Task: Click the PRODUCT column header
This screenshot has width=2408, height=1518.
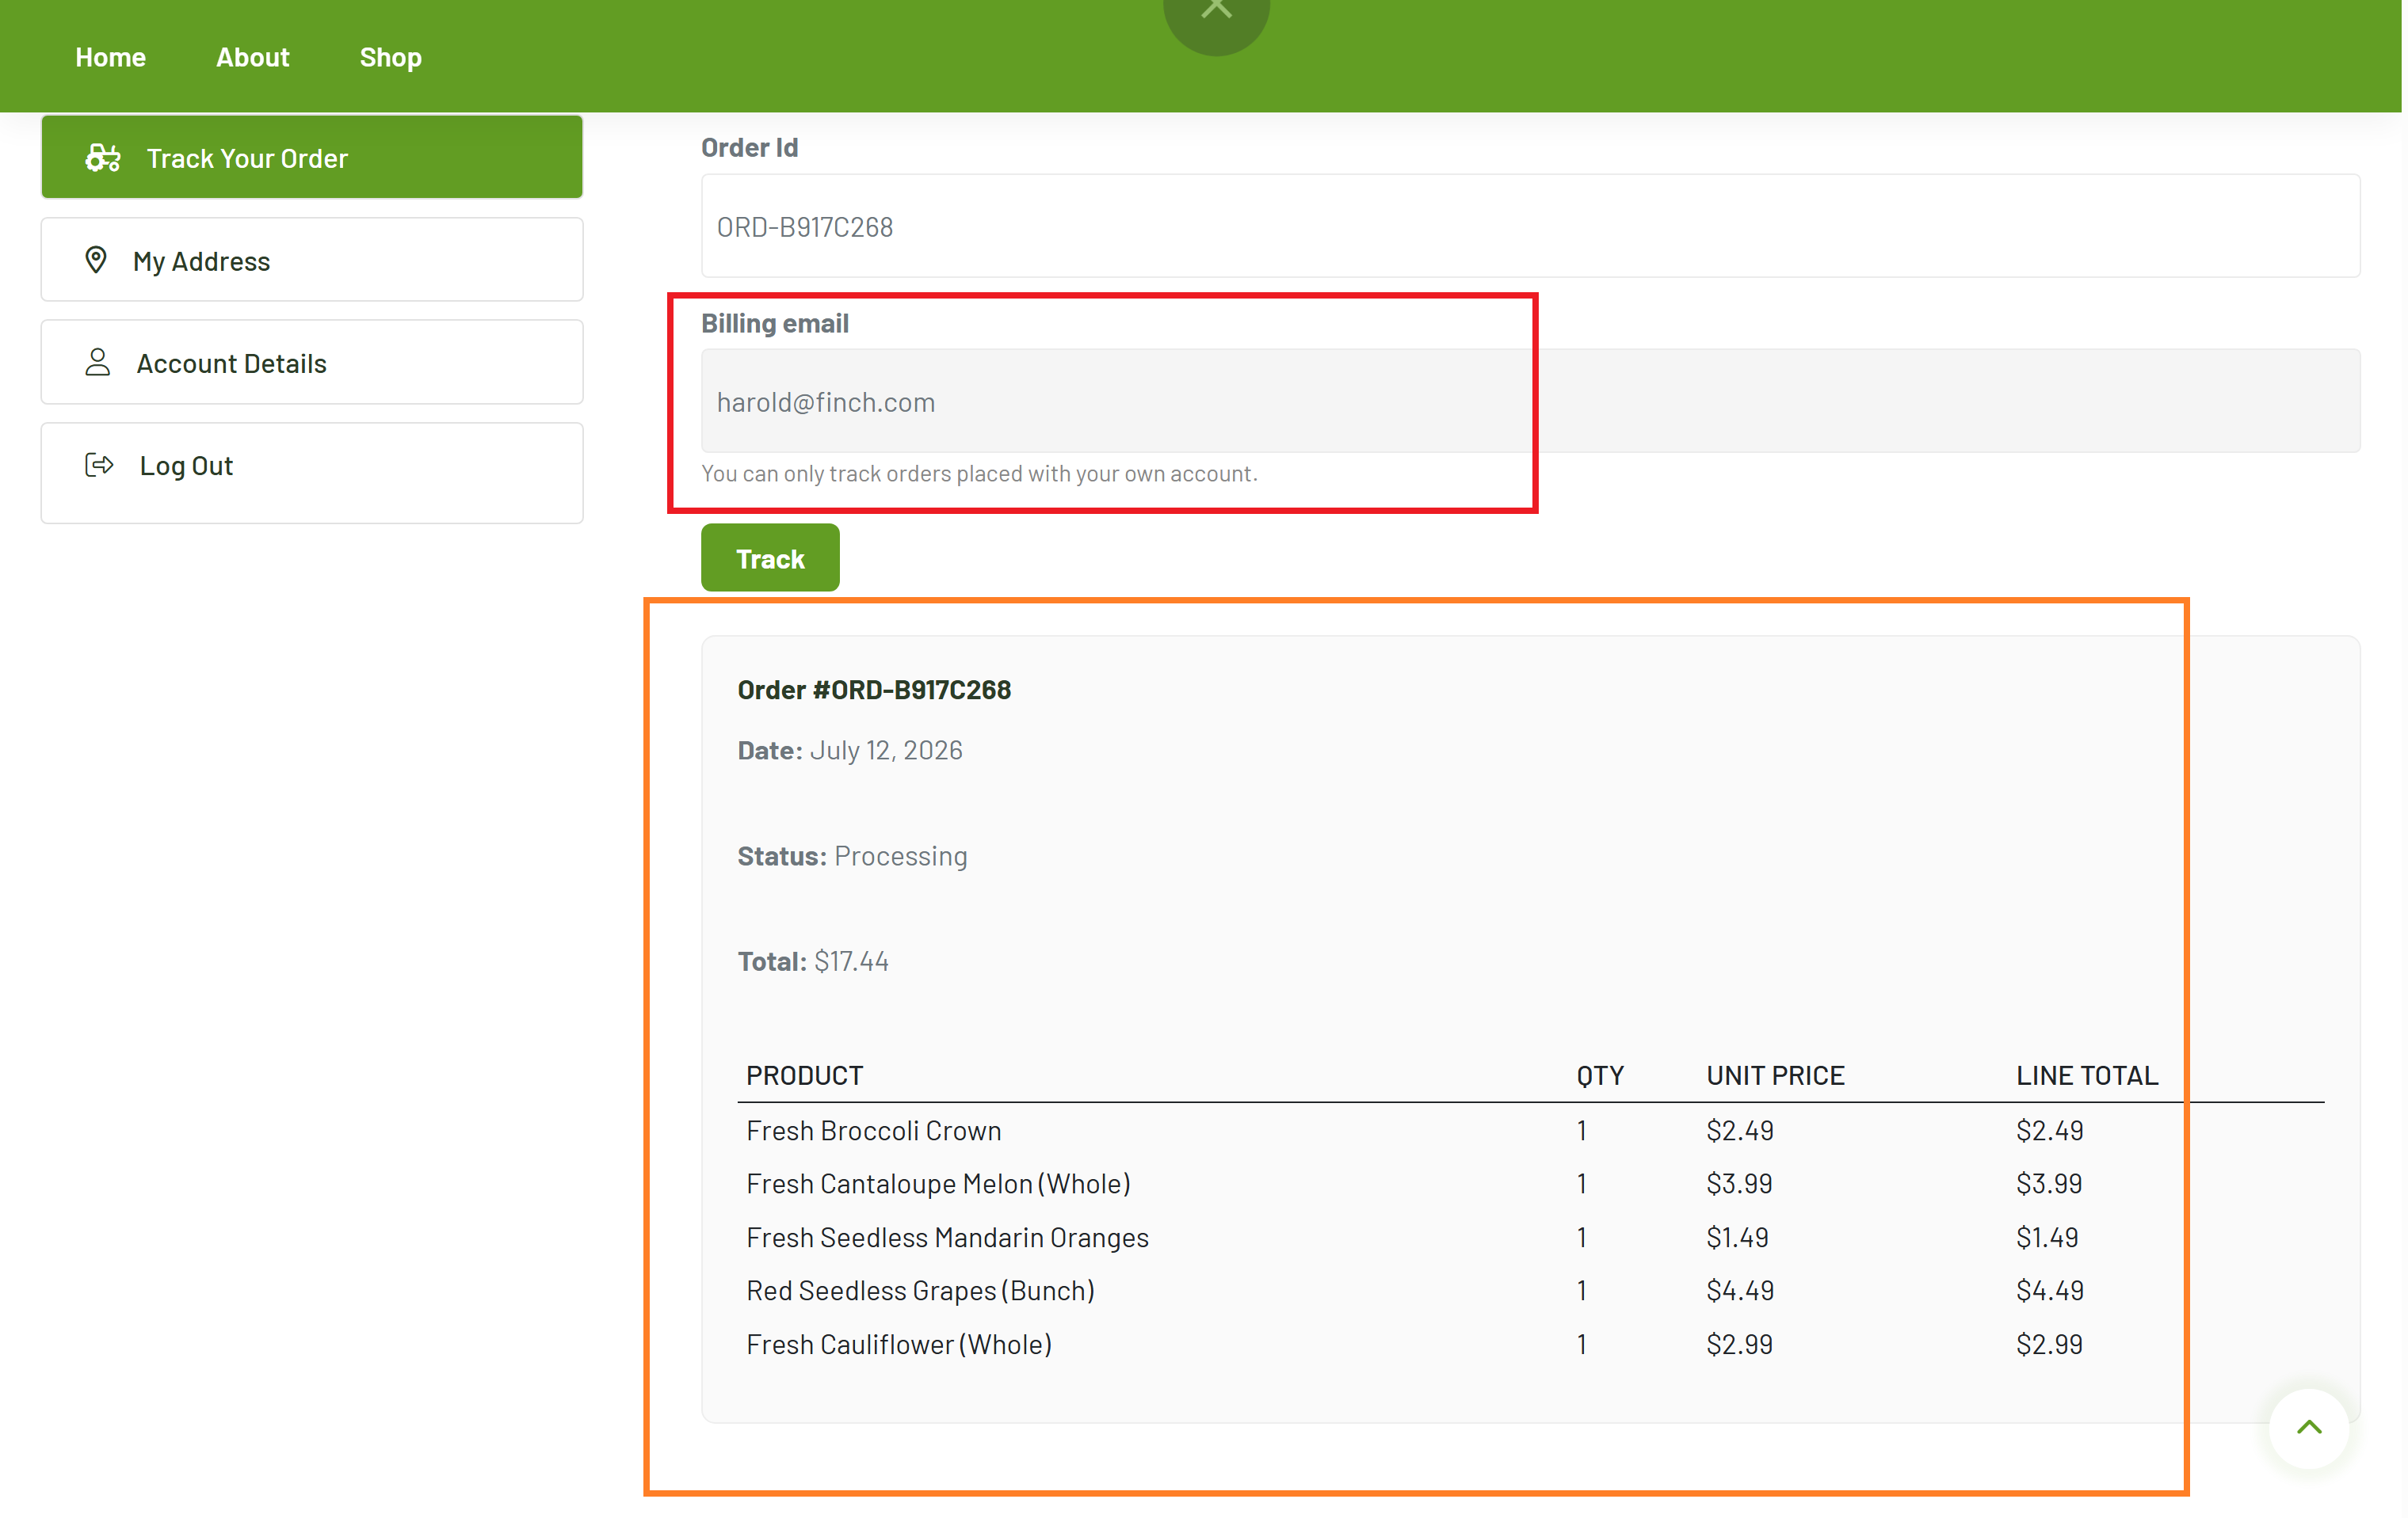Action: (x=804, y=1075)
